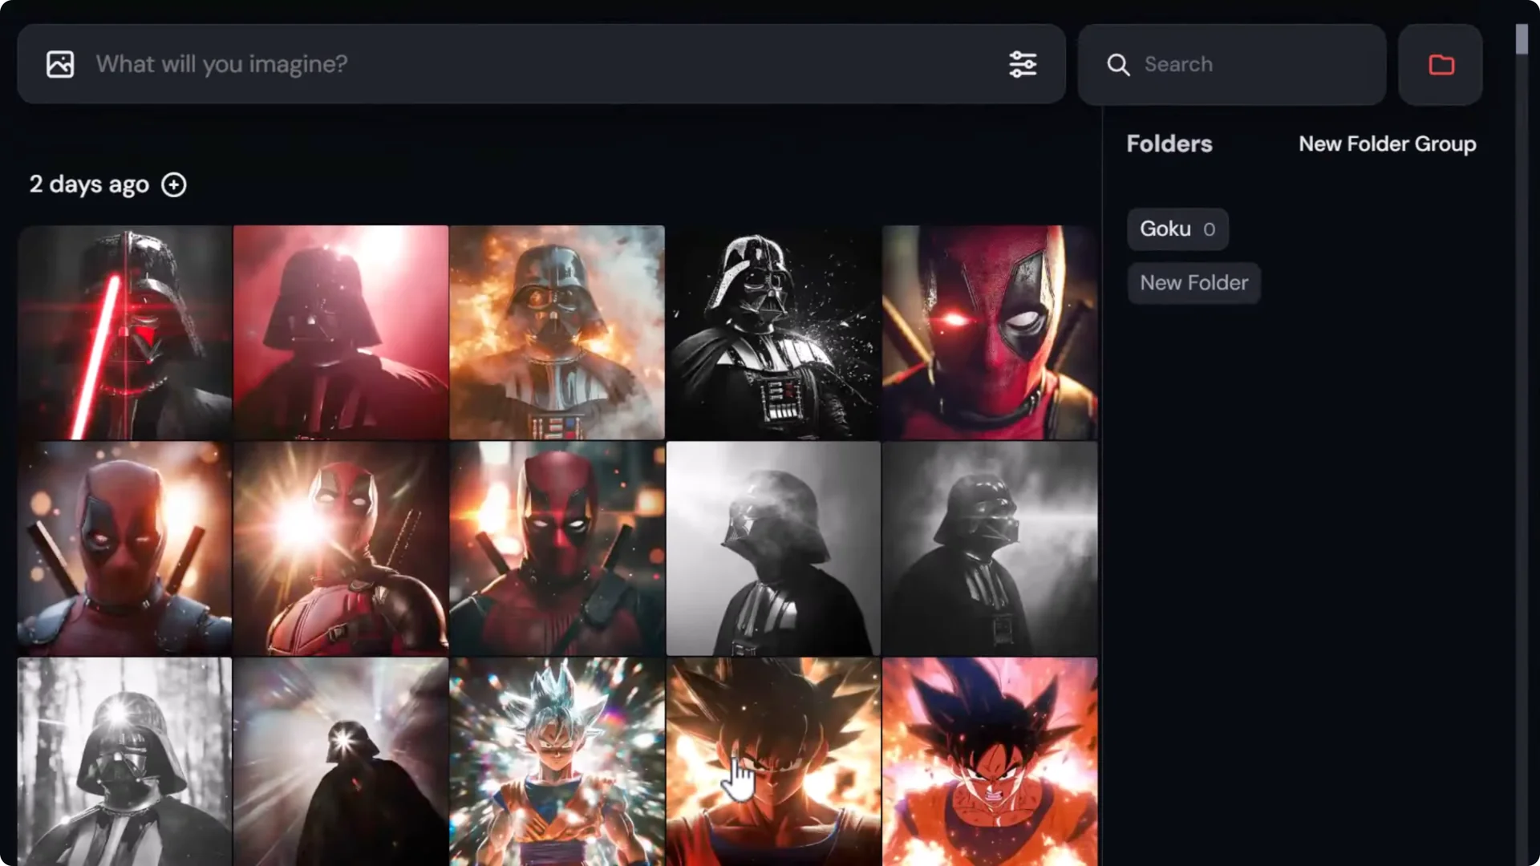Click the image upload icon in prompt bar
This screenshot has width=1540, height=866.
click(x=60, y=64)
